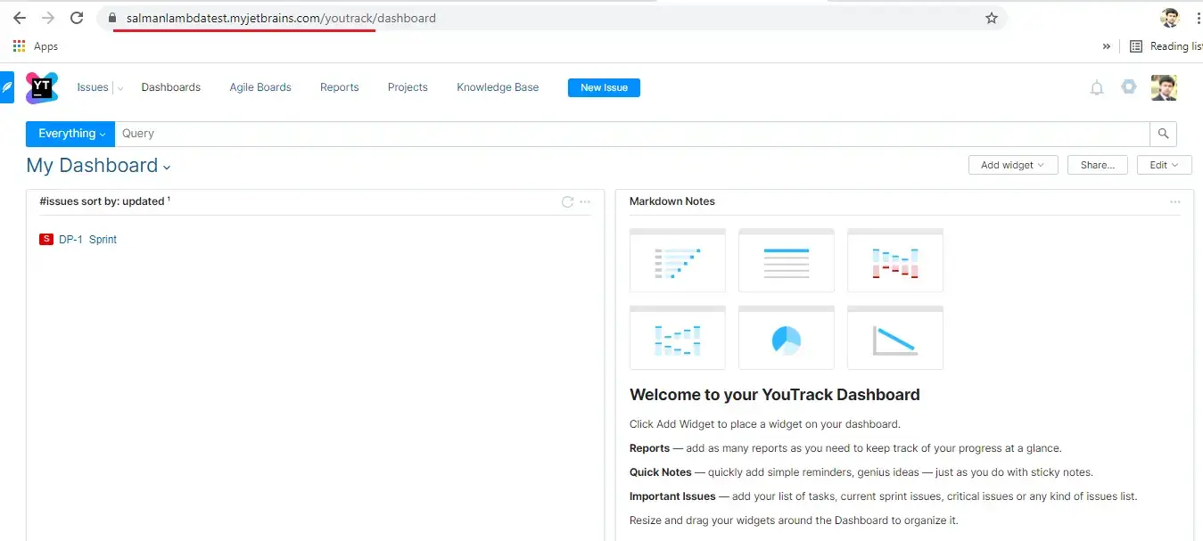Viewport: 1203px width, 541px height.
Task: Bookmark this page with star icon
Action: (x=991, y=18)
